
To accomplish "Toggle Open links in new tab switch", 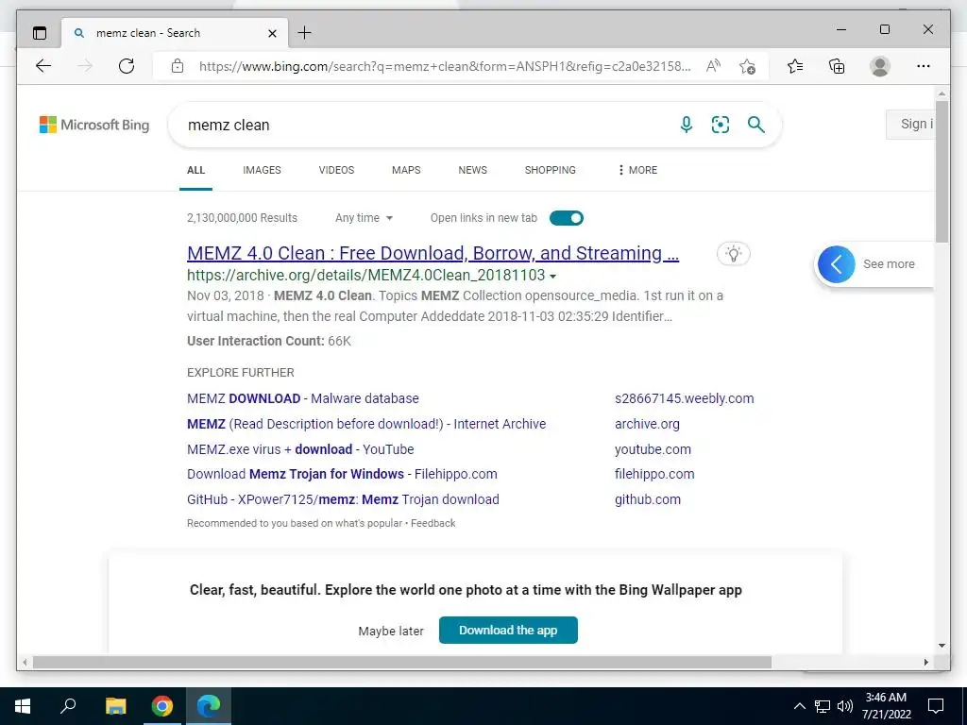I will click(x=567, y=218).
